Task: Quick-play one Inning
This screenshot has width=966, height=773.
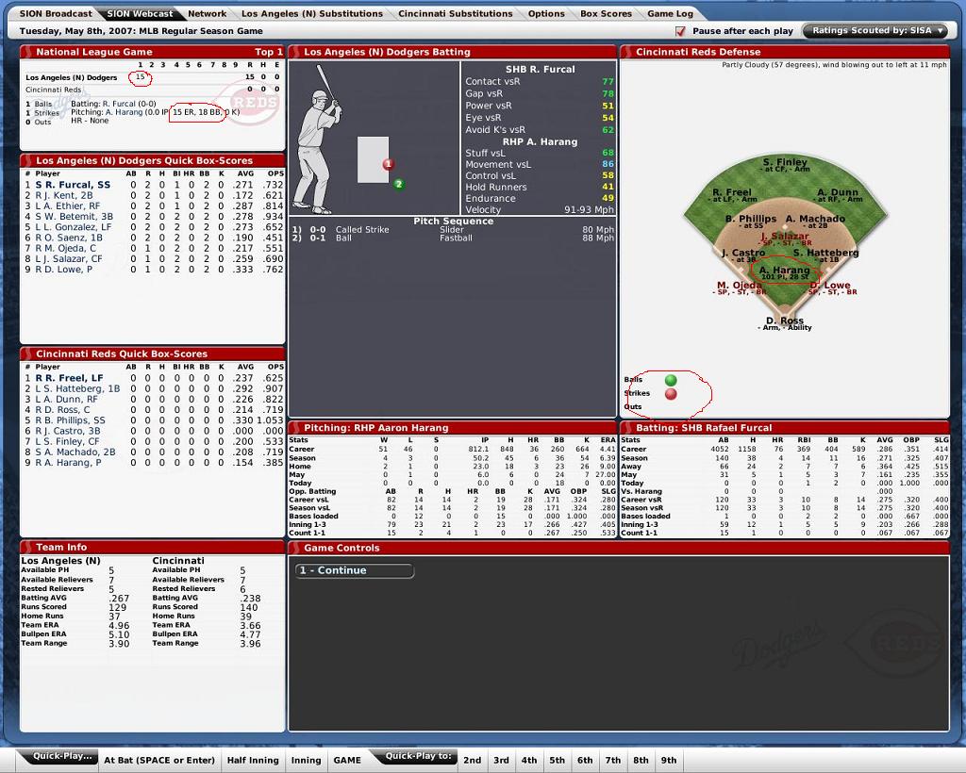Action: (306, 760)
